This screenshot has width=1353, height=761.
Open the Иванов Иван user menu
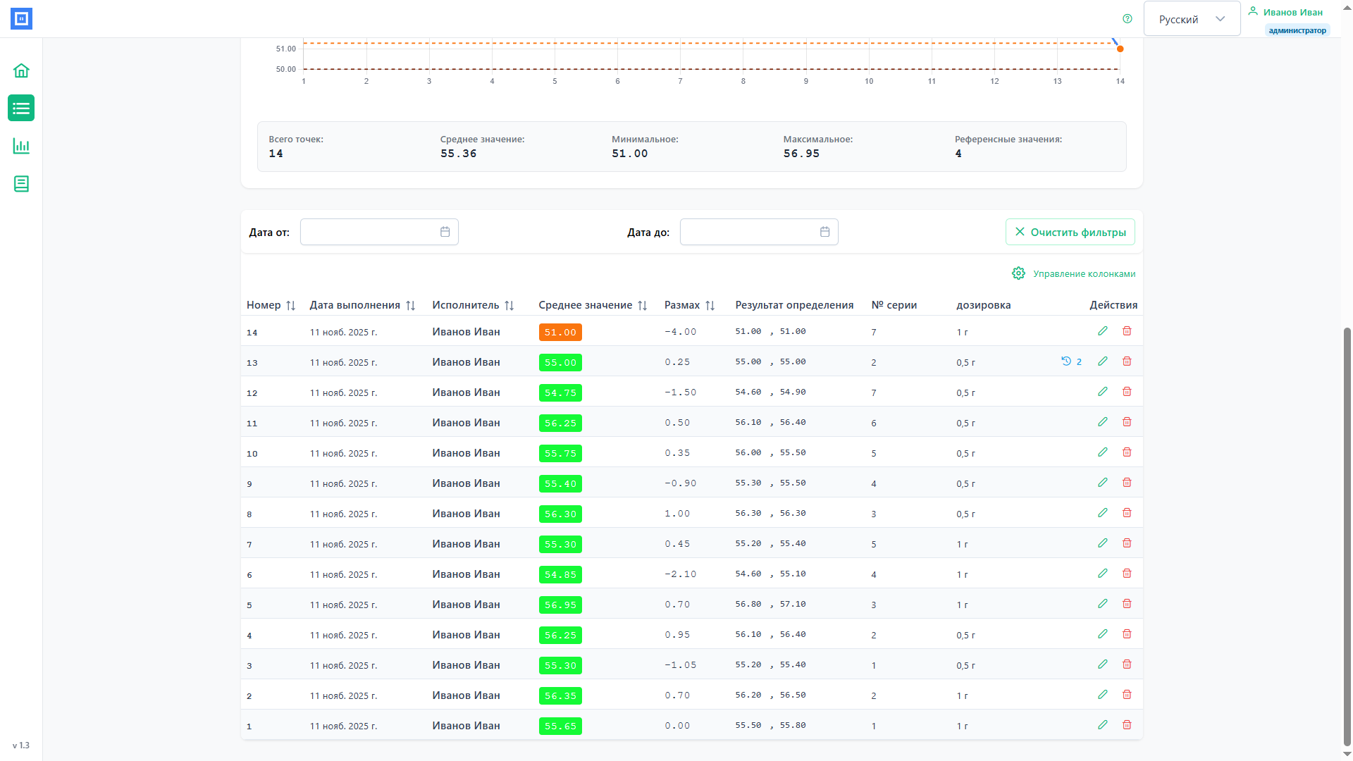coord(1292,13)
